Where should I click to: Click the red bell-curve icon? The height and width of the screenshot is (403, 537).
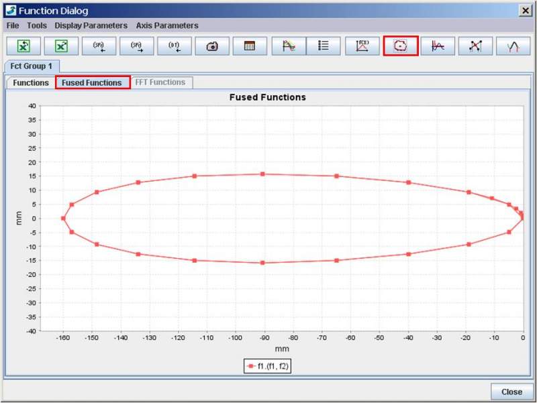(x=514, y=46)
